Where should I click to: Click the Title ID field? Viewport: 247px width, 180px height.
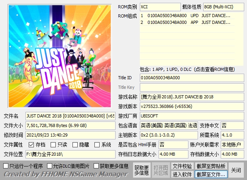pos(192,78)
